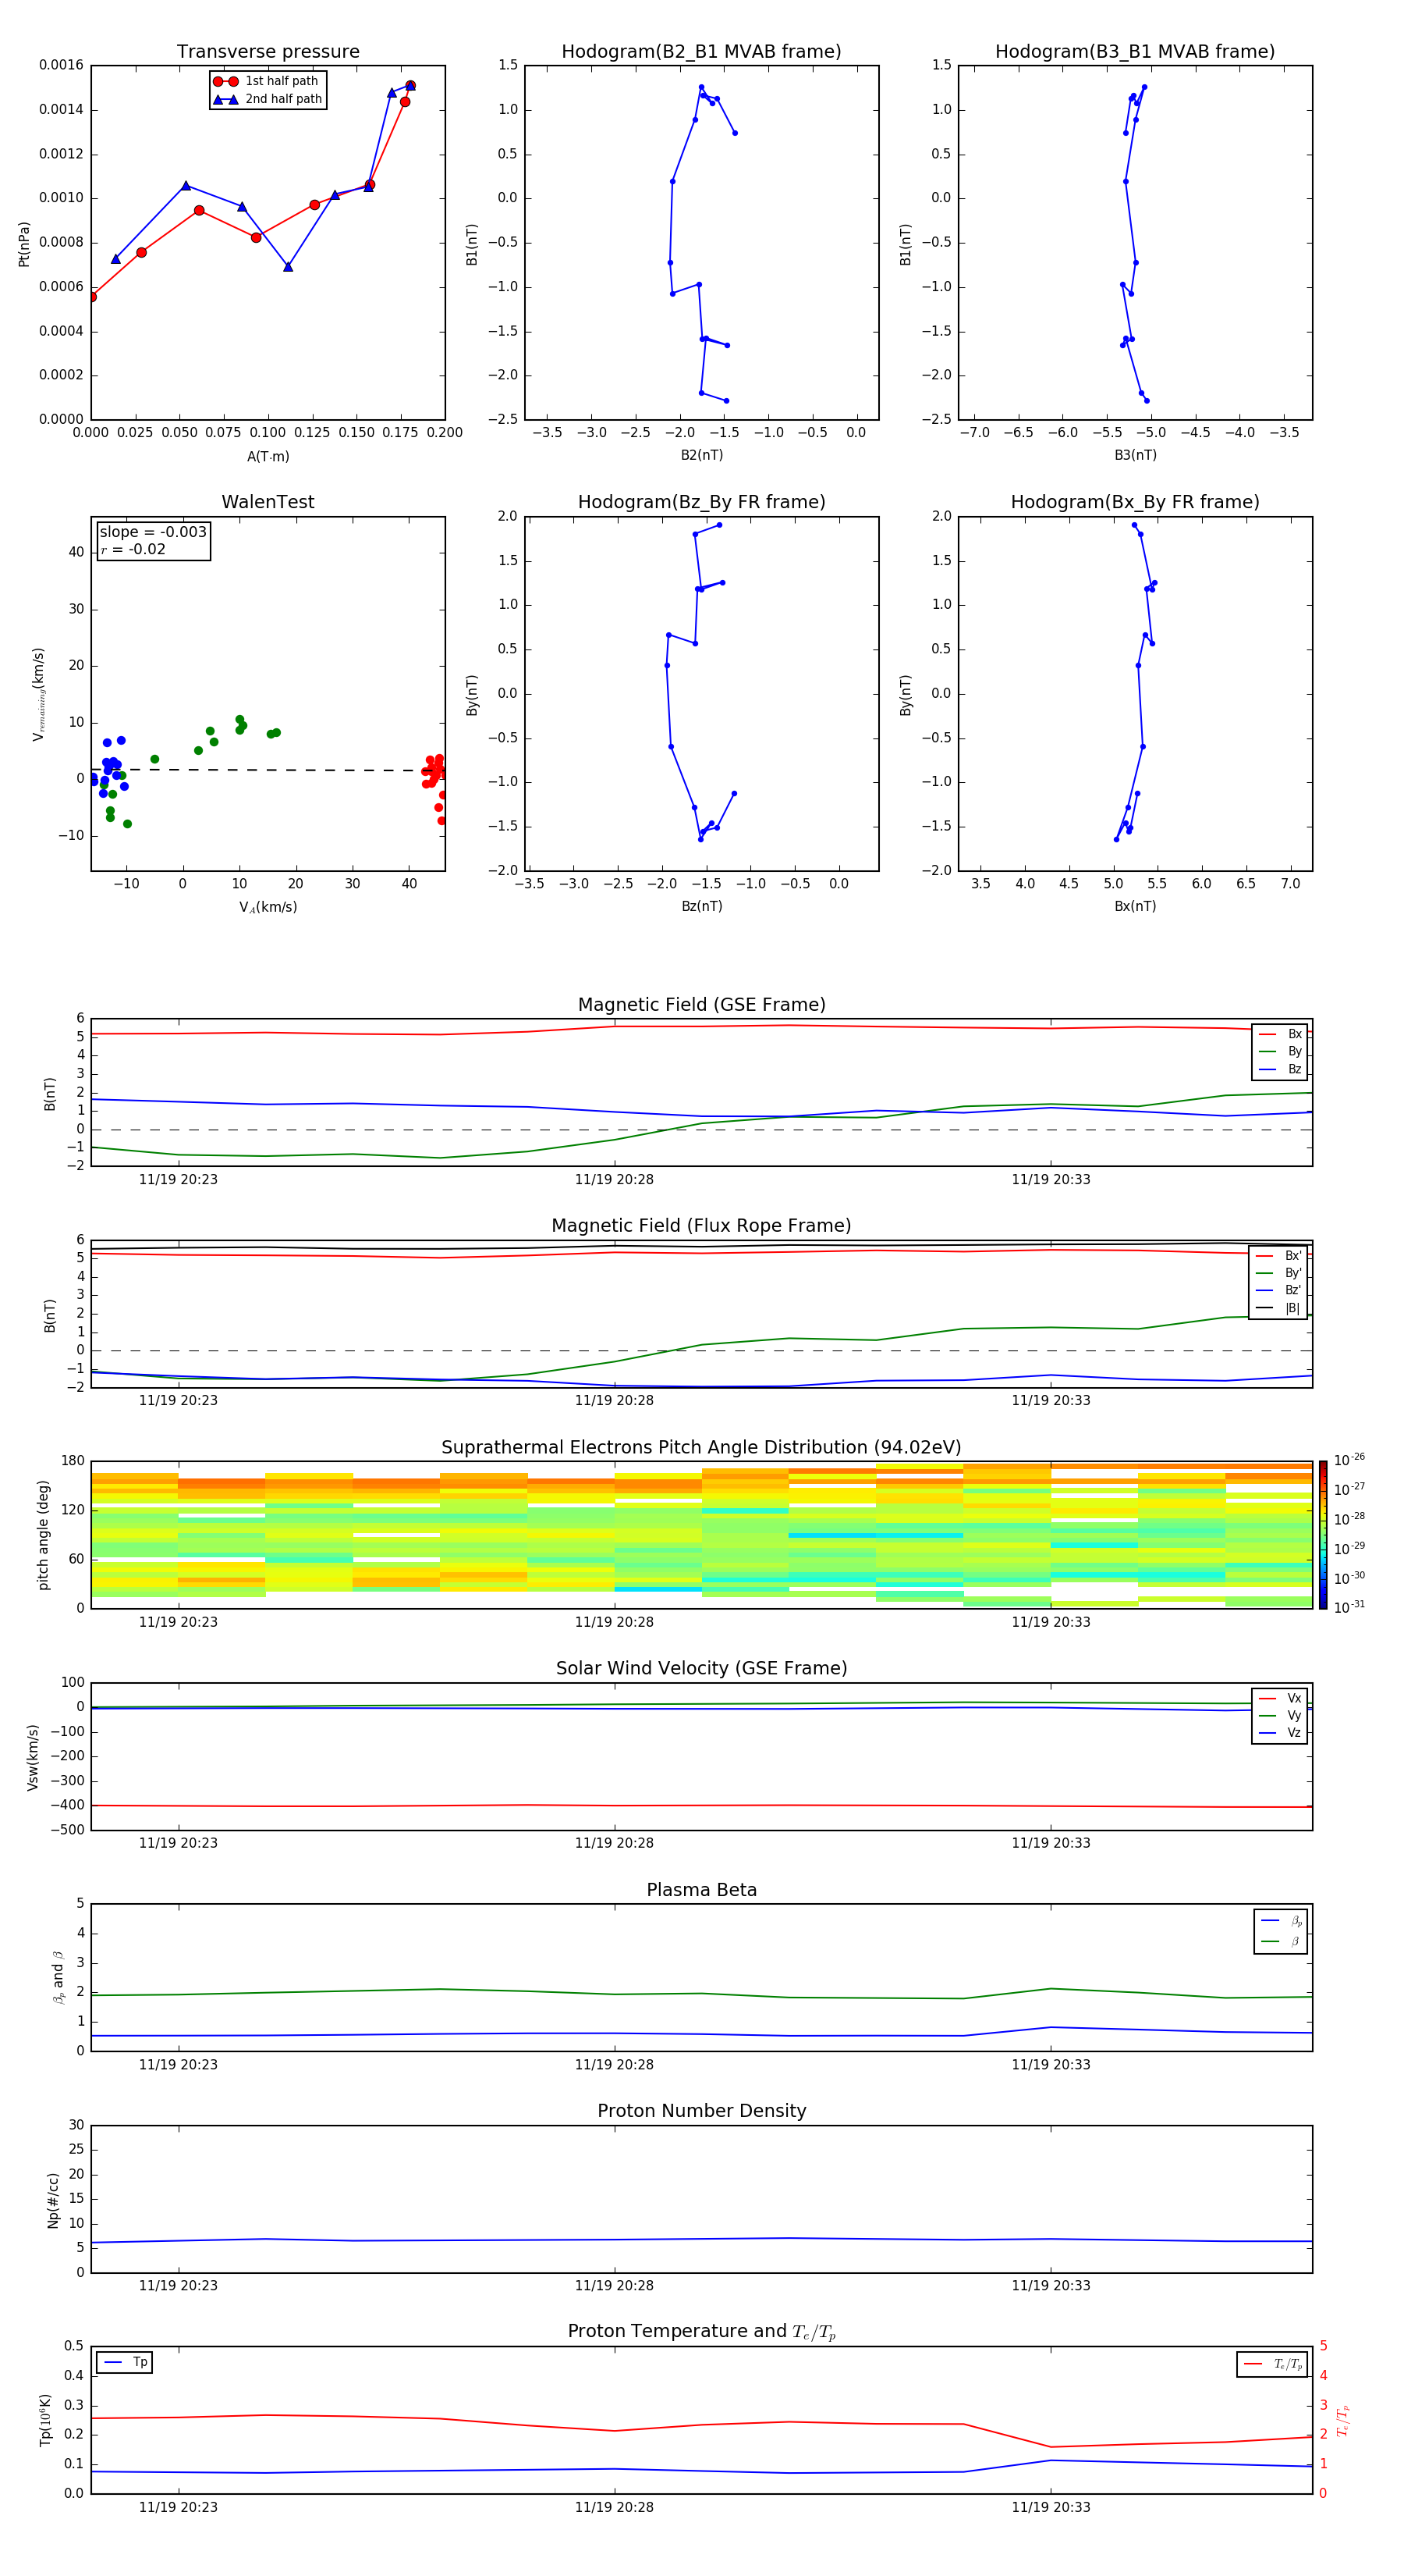
Task: Click the 'Plasma Beta' title
Action: [701, 1890]
